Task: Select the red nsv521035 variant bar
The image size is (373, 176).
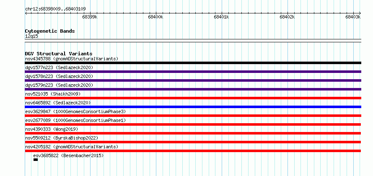Action: (x=193, y=98)
